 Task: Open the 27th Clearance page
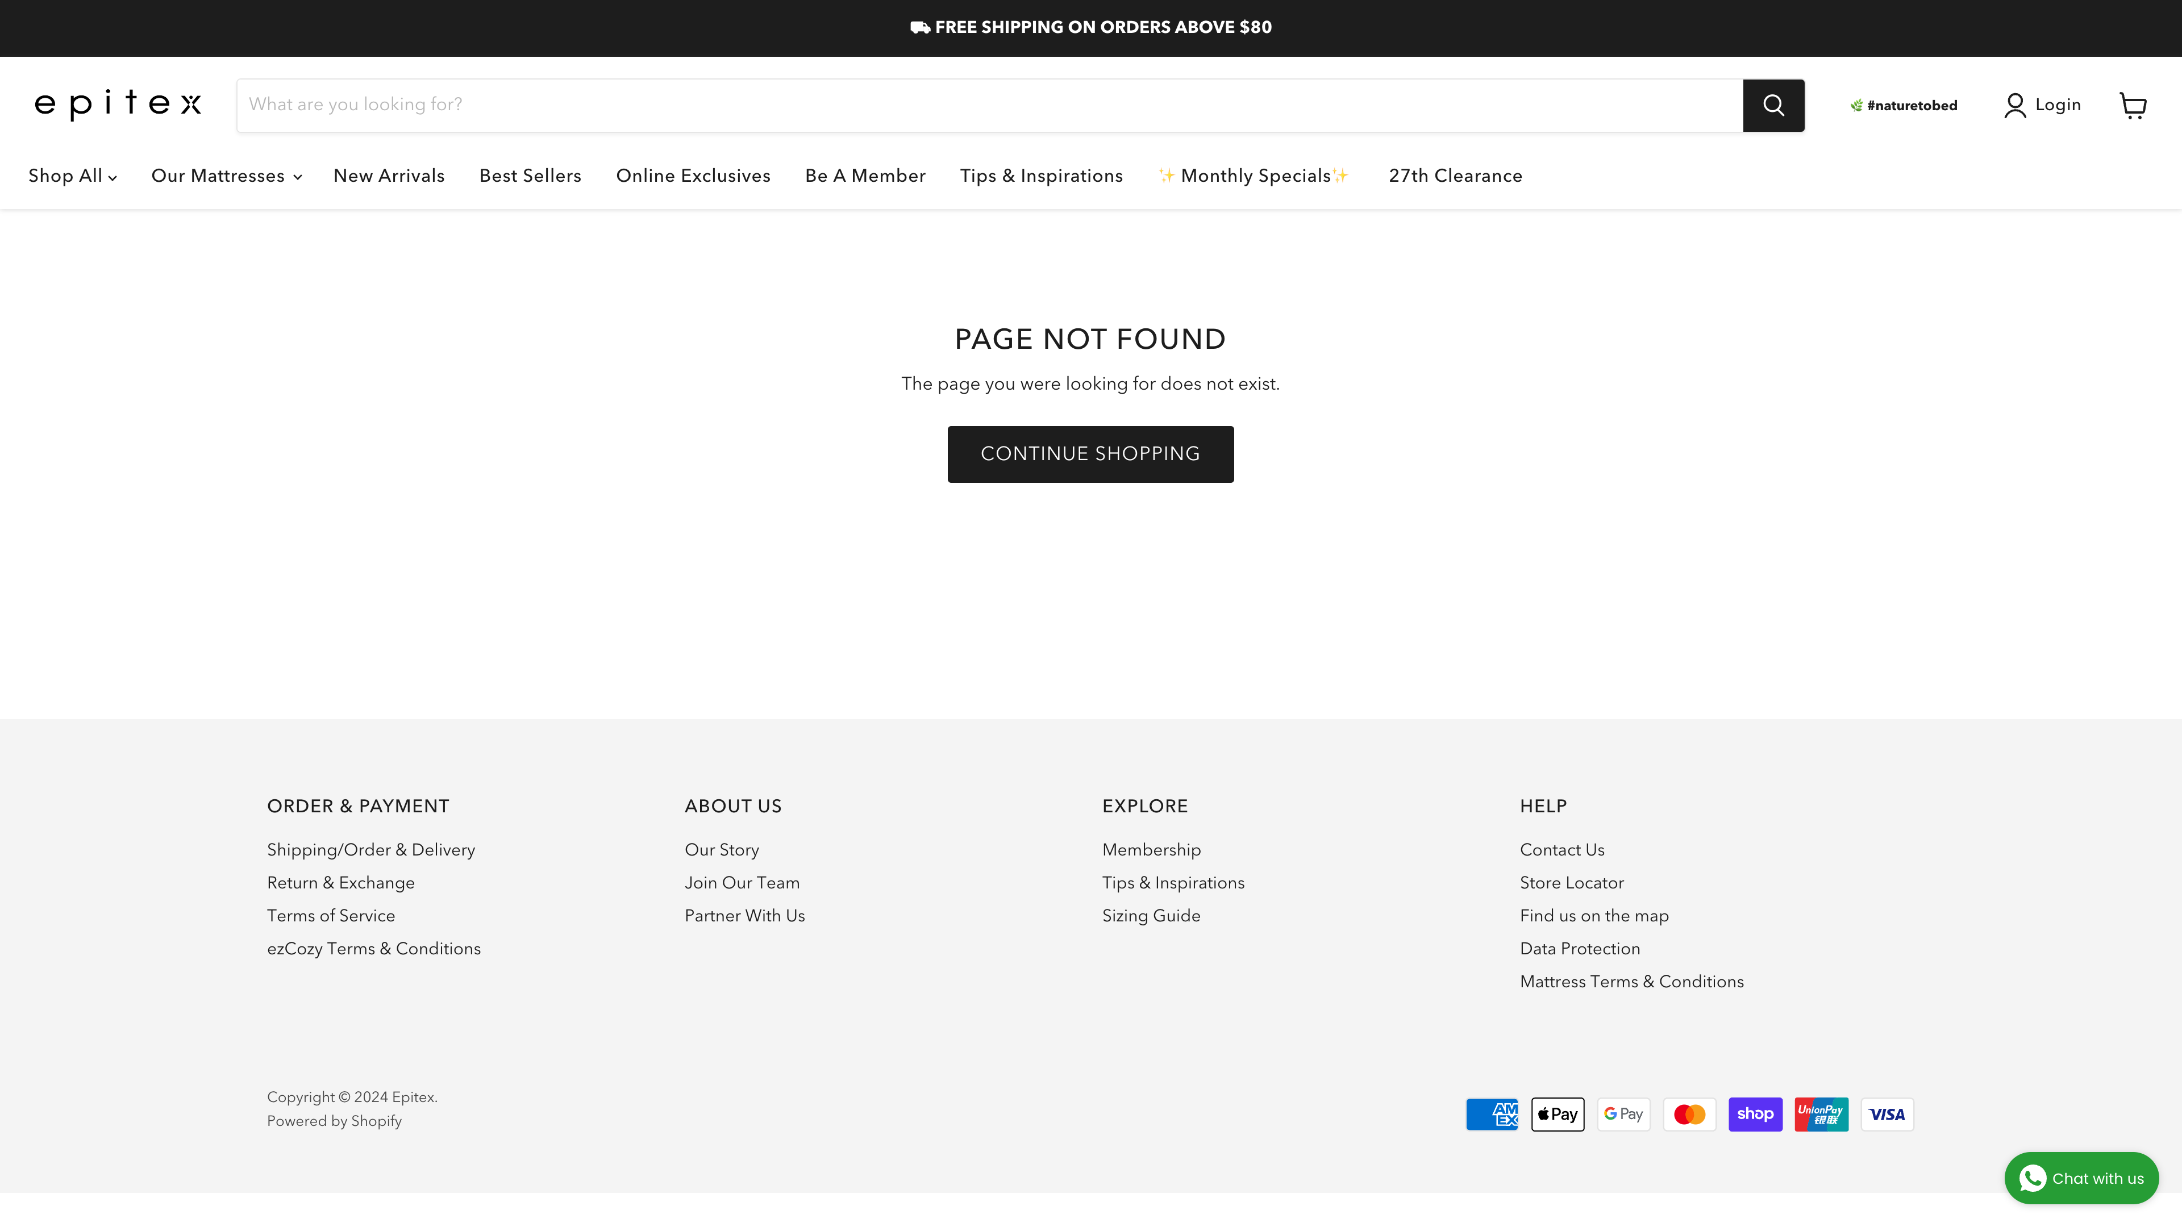coord(1455,176)
